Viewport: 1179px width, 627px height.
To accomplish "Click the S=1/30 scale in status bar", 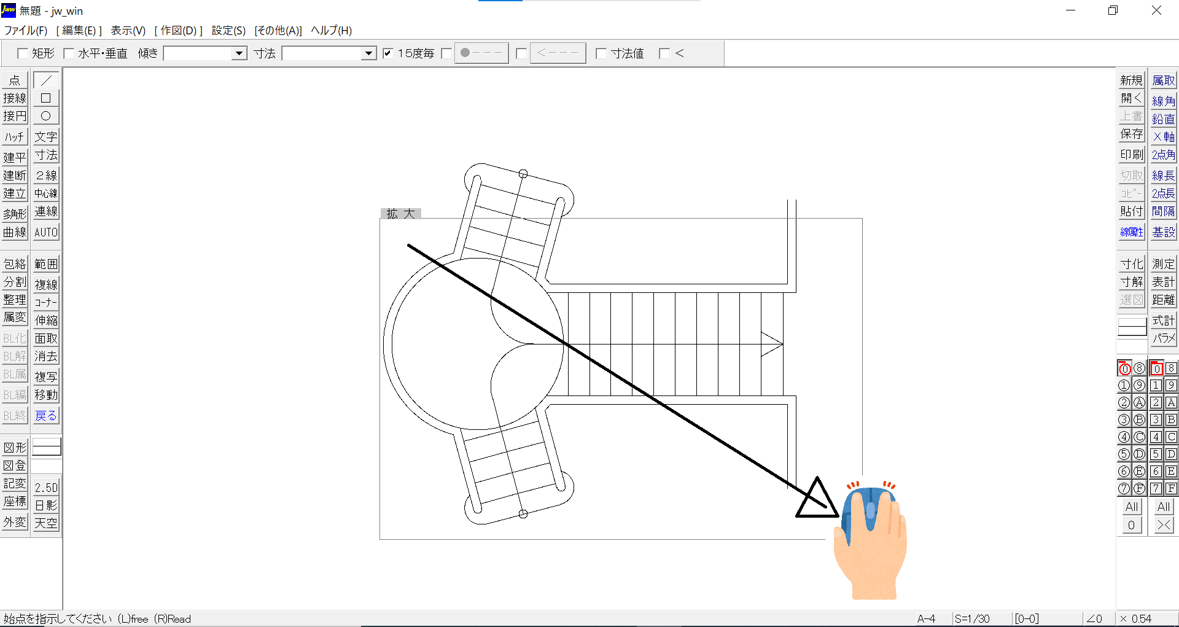I will click(972, 618).
